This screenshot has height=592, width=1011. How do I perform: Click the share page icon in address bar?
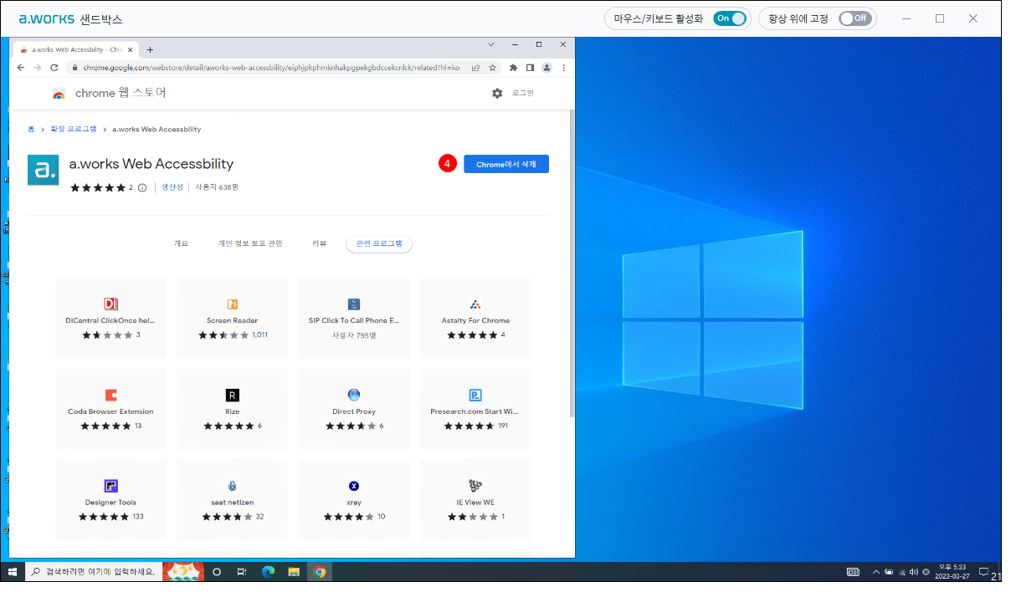click(x=476, y=68)
